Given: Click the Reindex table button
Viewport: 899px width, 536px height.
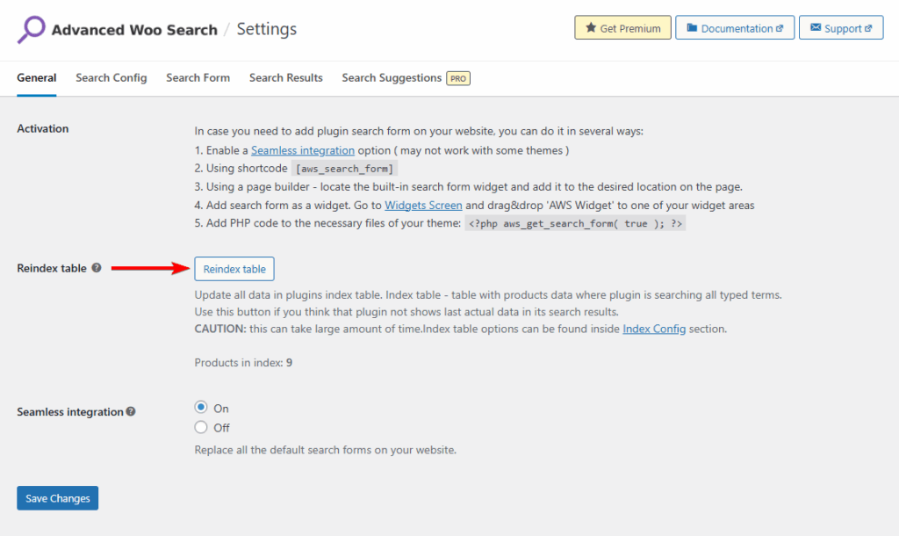Looking at the screenshot, I should click(x=234, y=269).
